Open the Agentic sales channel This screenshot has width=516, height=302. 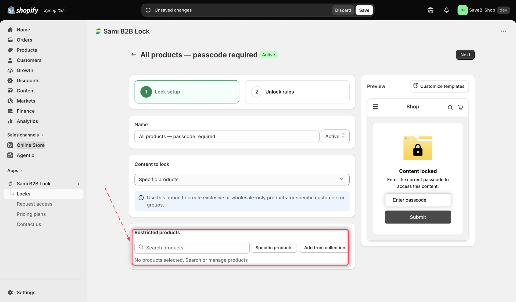[25, 155]
